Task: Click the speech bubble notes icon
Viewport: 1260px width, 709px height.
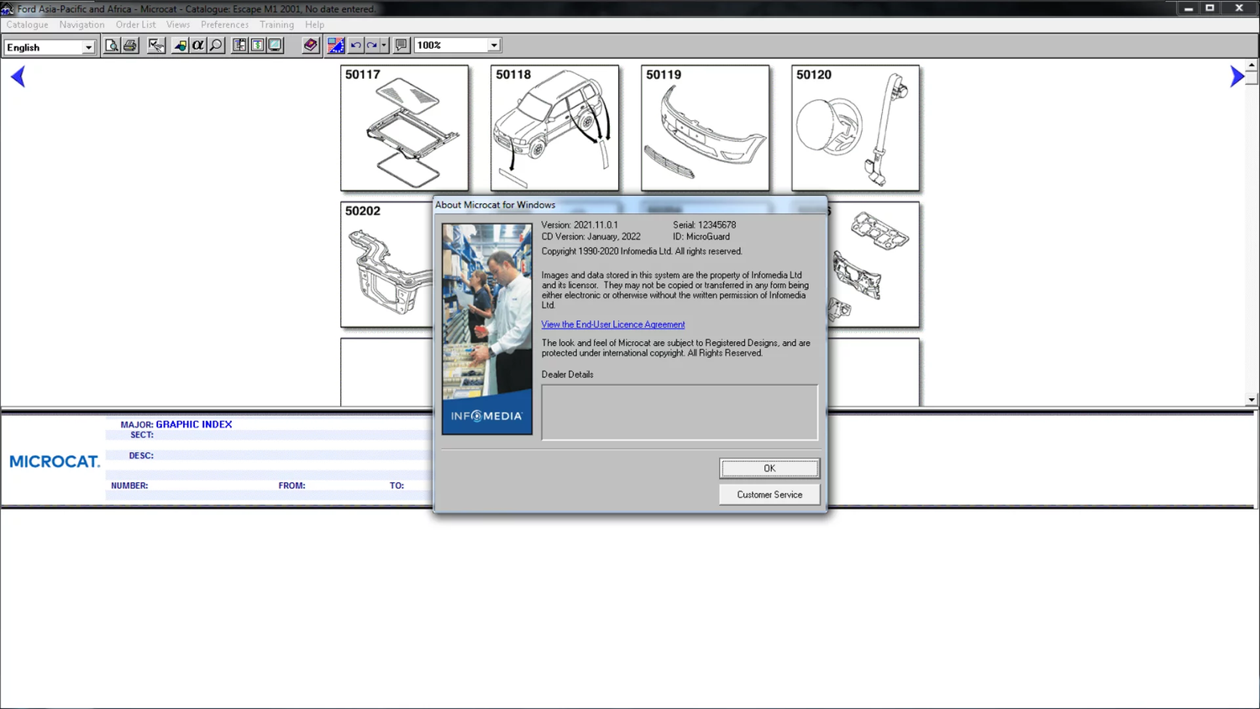Action: coord(402,45)
